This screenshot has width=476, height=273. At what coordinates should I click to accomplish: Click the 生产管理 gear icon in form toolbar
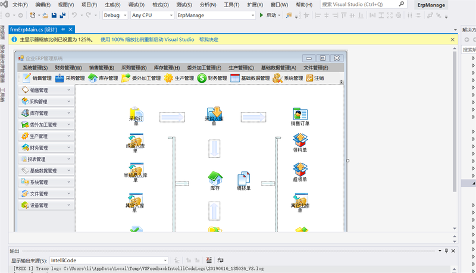(168, 78)
